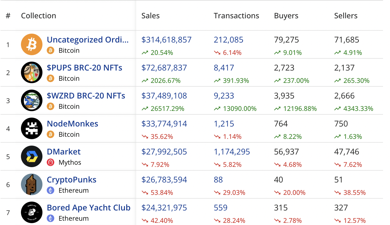The image size is (390, 225).
Task: Click the up-trend arrow beside 26517.29%
Action: (145, 109)
